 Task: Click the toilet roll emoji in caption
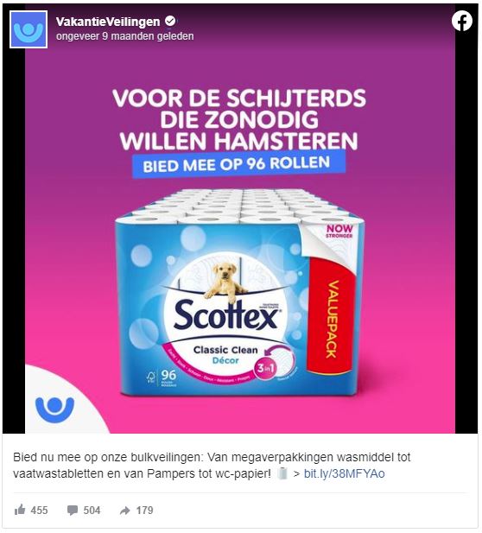pyautogui.click(x=282, y=473)
